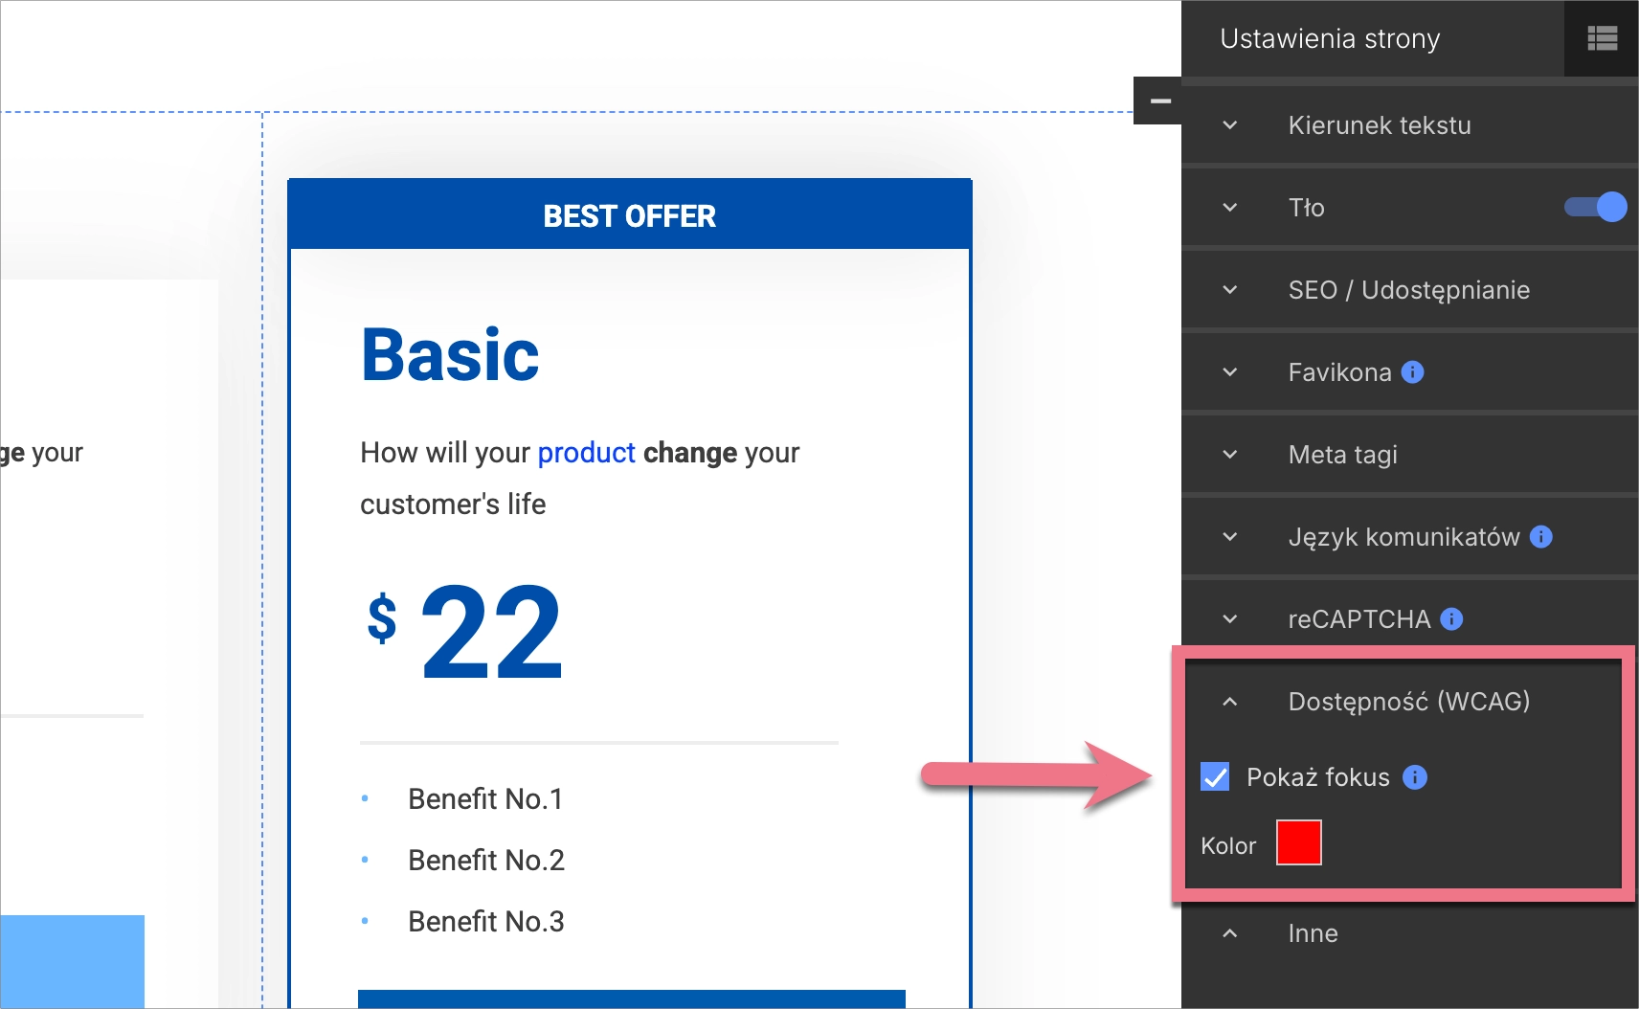Click the list view icon in panel header

[1602, 38]
